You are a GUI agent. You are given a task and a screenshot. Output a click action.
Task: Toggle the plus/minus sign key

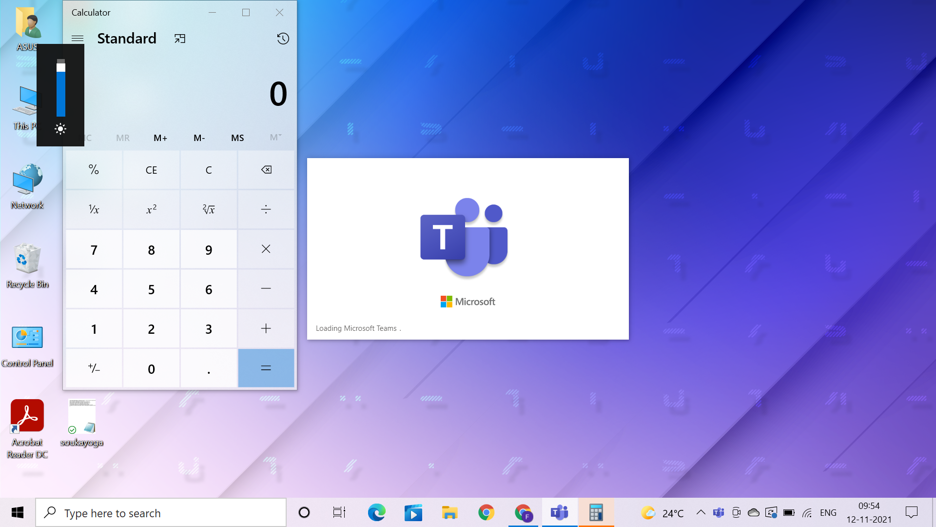click(x=94, y=368)
